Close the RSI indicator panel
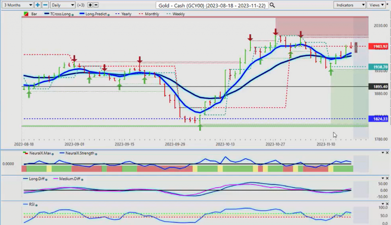The width and height of the screenshot is (391, 225). 388,204
